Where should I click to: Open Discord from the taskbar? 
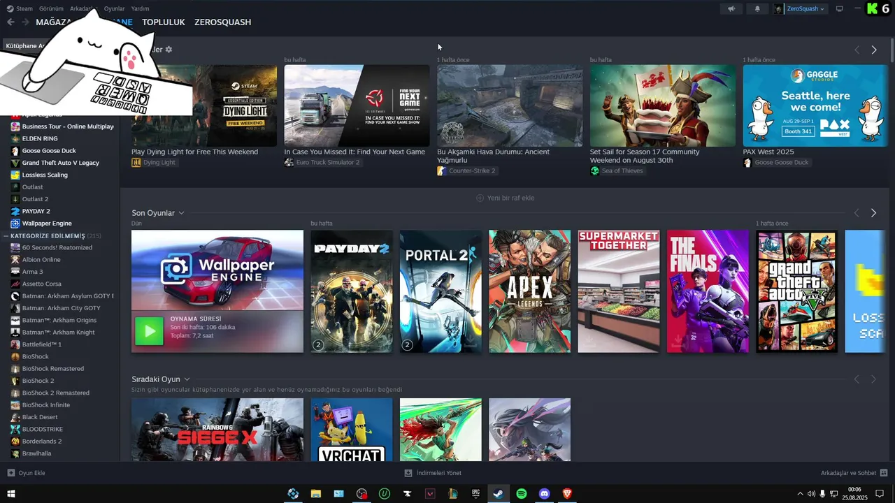pos(545,494)
